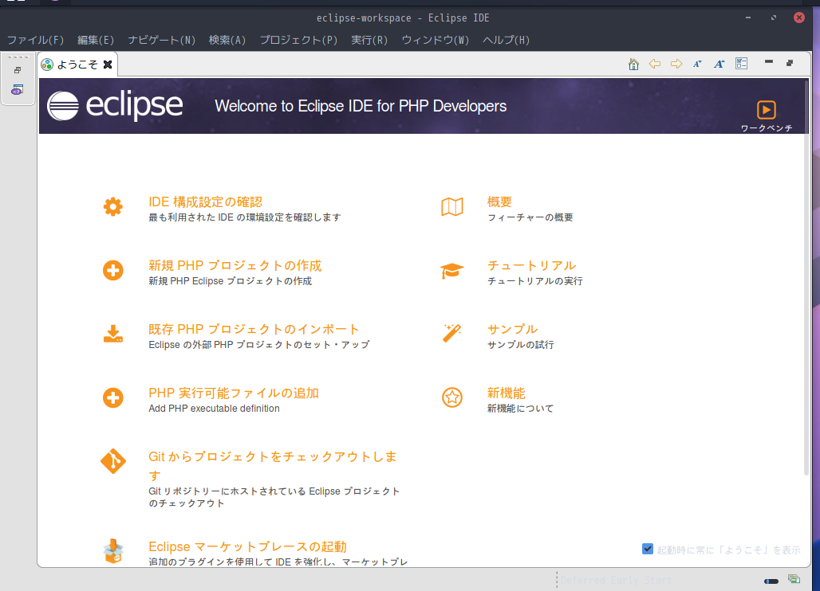The image size is (820, 591).
Task: Click the Home icon in Welcome toolbar
Action: [633, 64]
